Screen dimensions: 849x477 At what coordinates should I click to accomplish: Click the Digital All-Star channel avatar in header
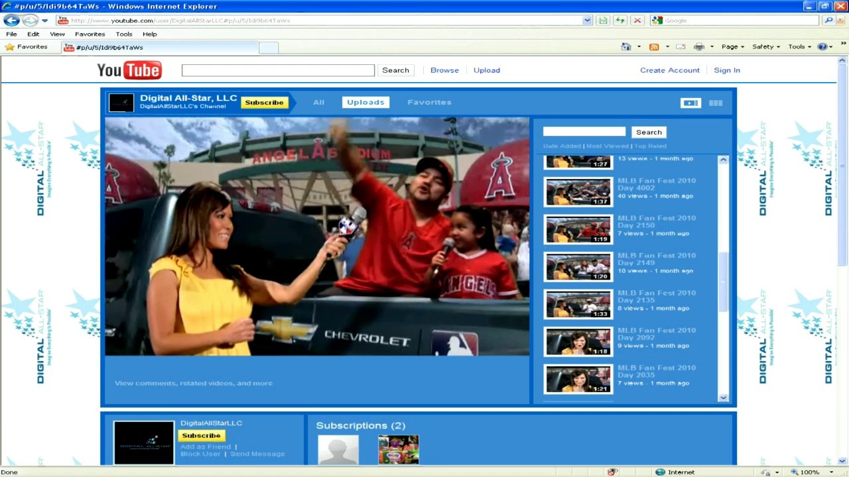121,103
